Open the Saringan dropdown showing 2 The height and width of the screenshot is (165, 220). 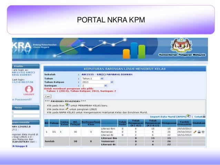tap(94, 85)
